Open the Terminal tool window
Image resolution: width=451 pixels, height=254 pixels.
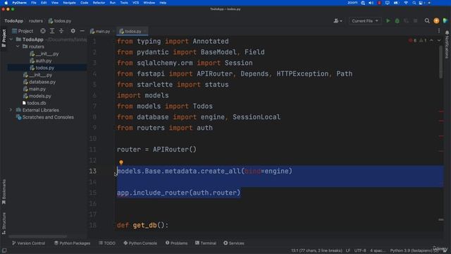[x=206, y=243]
